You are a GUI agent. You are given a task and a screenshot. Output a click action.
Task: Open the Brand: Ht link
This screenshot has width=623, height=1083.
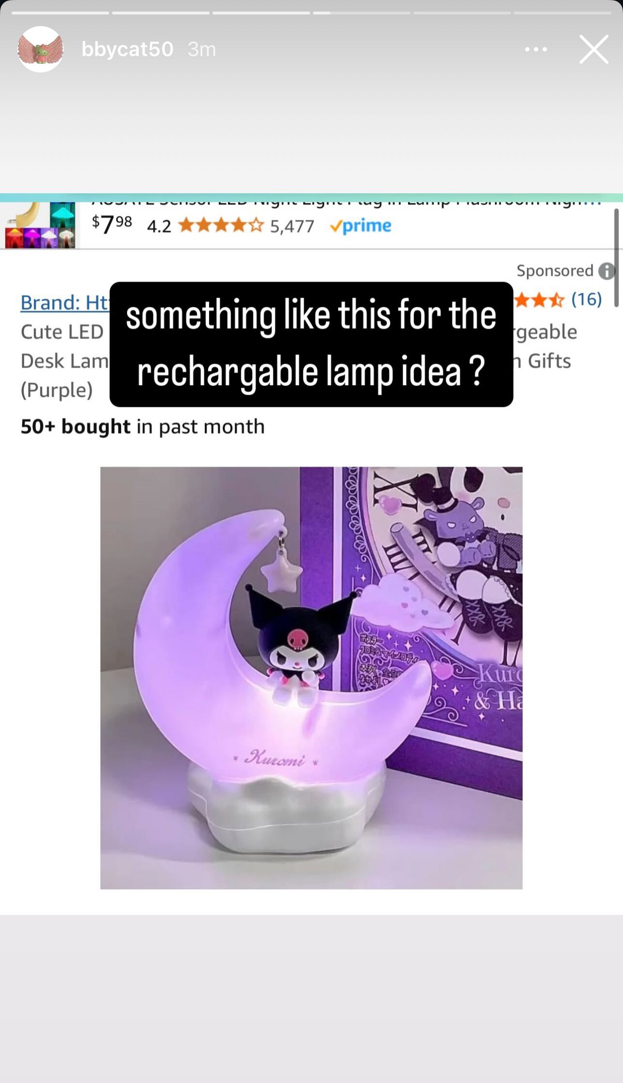click(x=65, y=303)
